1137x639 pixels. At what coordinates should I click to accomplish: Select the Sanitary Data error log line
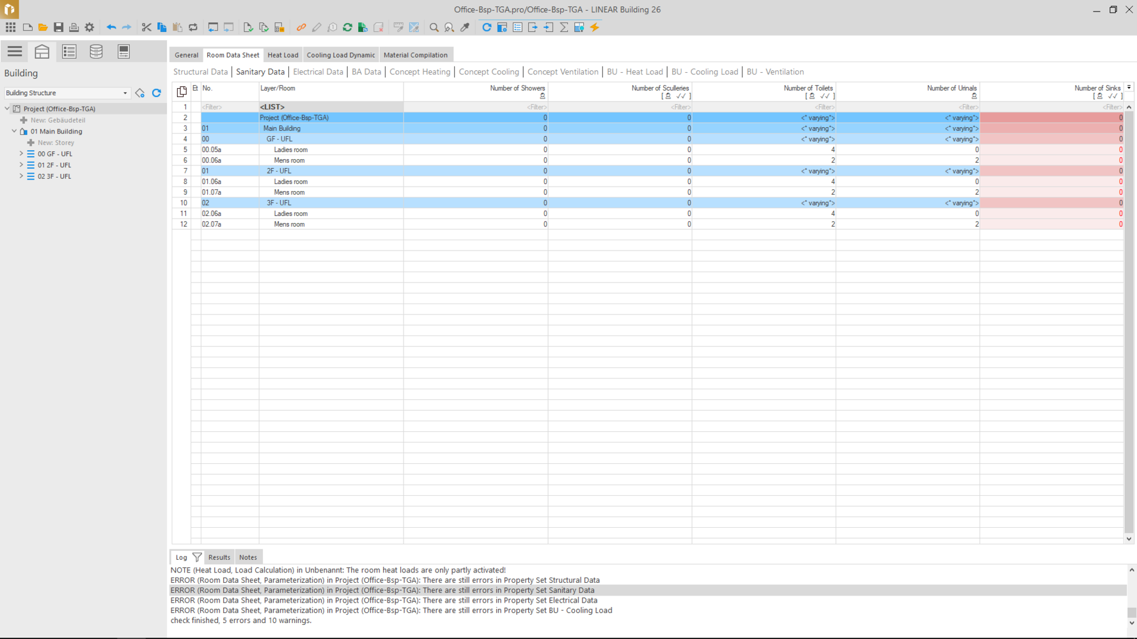point(382,590)
